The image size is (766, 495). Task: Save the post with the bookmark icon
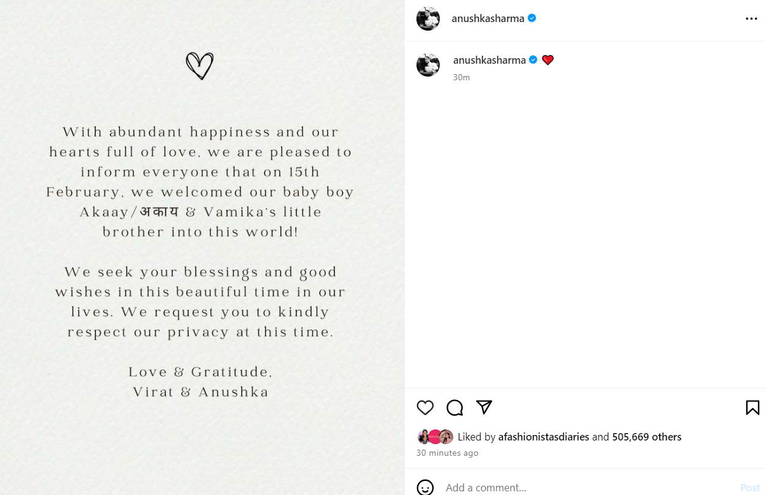click(x=753, y=407)
